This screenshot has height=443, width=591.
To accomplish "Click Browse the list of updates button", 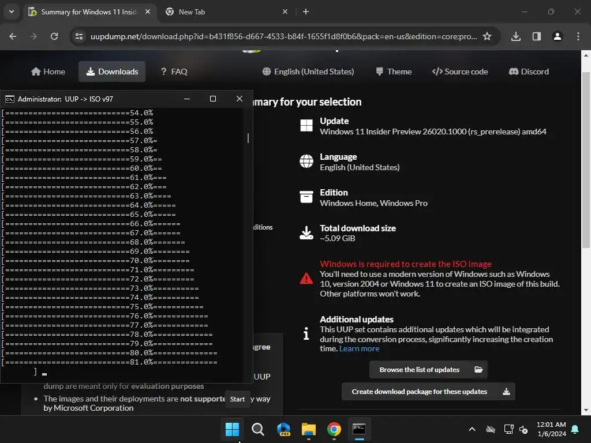I will 428,370.
